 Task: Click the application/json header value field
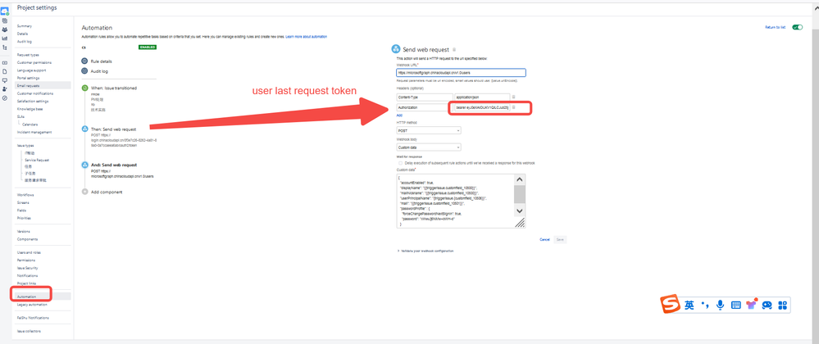pos(482,97)
